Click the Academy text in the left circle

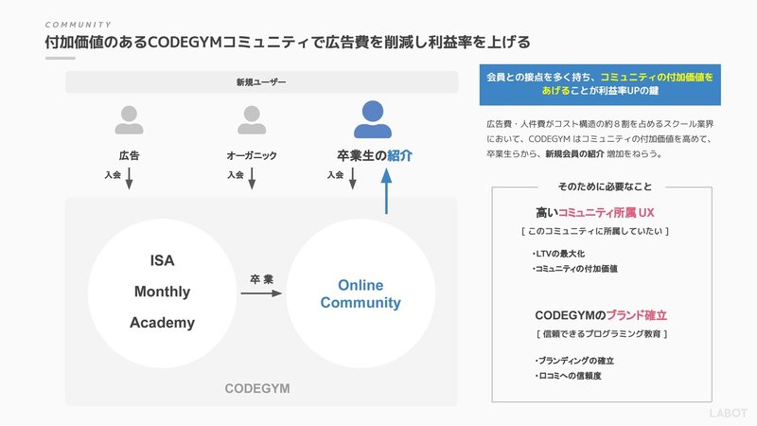[162, 322]
